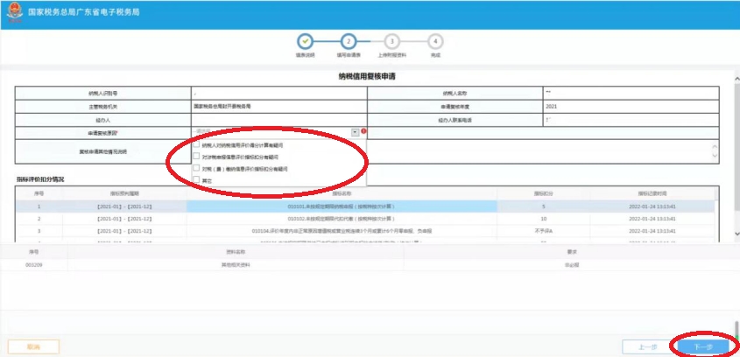Click the red warning icon beside dropdown

coord(364,132)
